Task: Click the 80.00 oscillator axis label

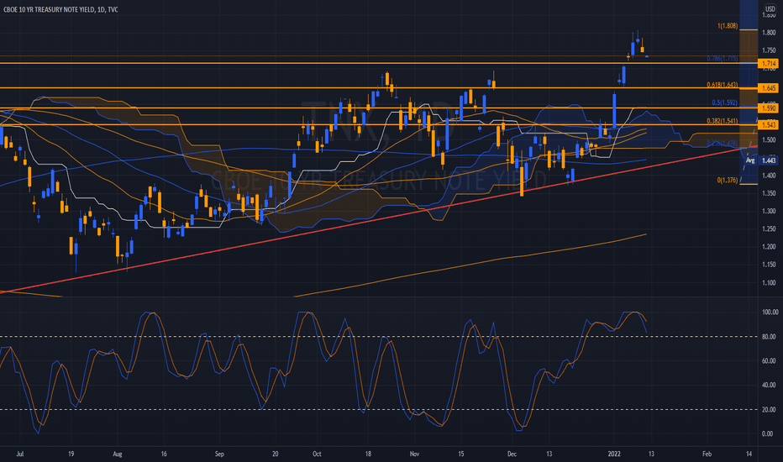Action: pos(770,337)
